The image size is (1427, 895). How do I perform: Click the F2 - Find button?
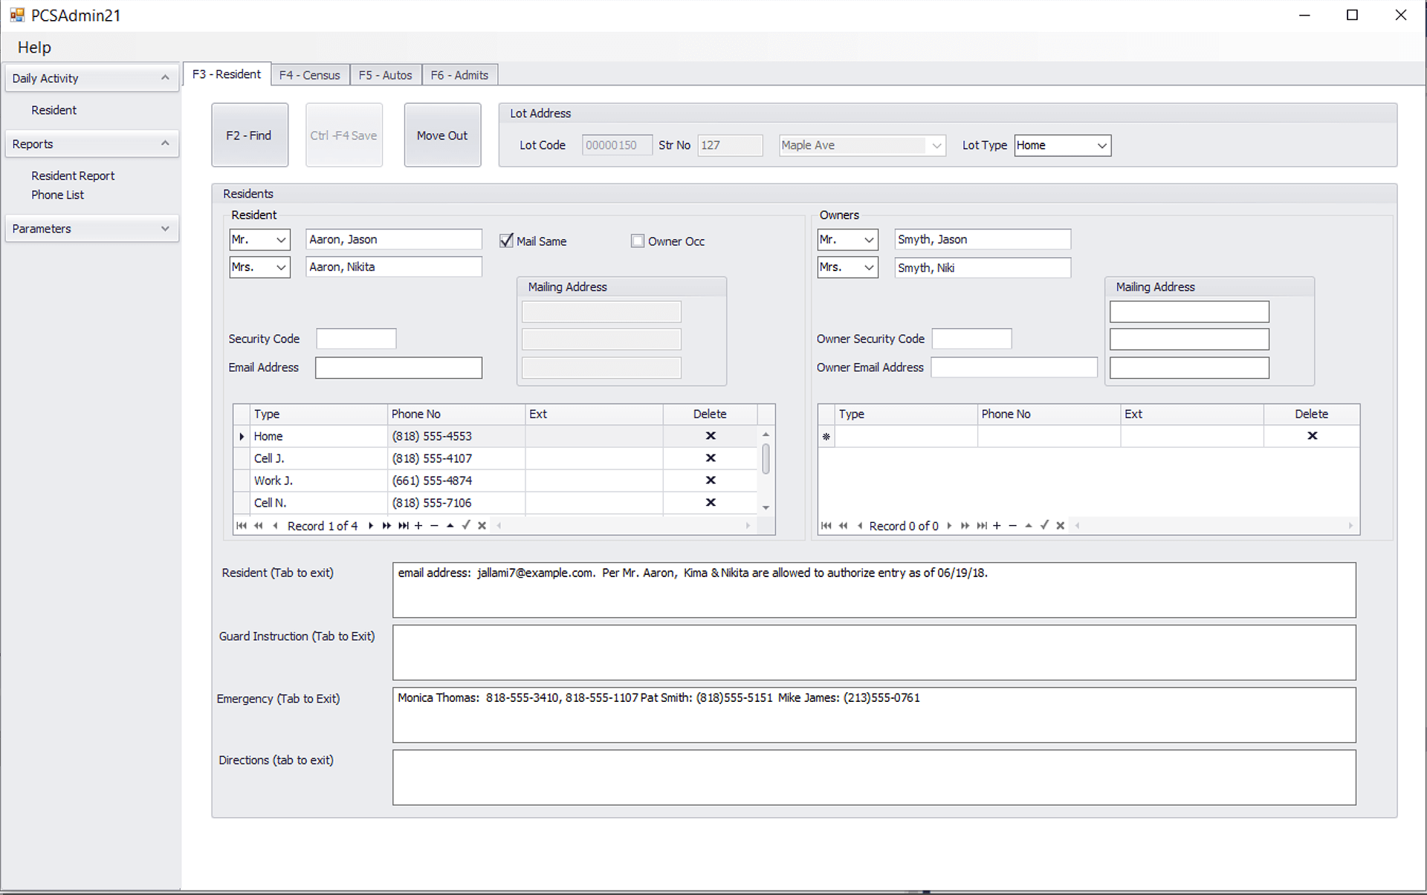pyautogui.click(x=249, y=135)
